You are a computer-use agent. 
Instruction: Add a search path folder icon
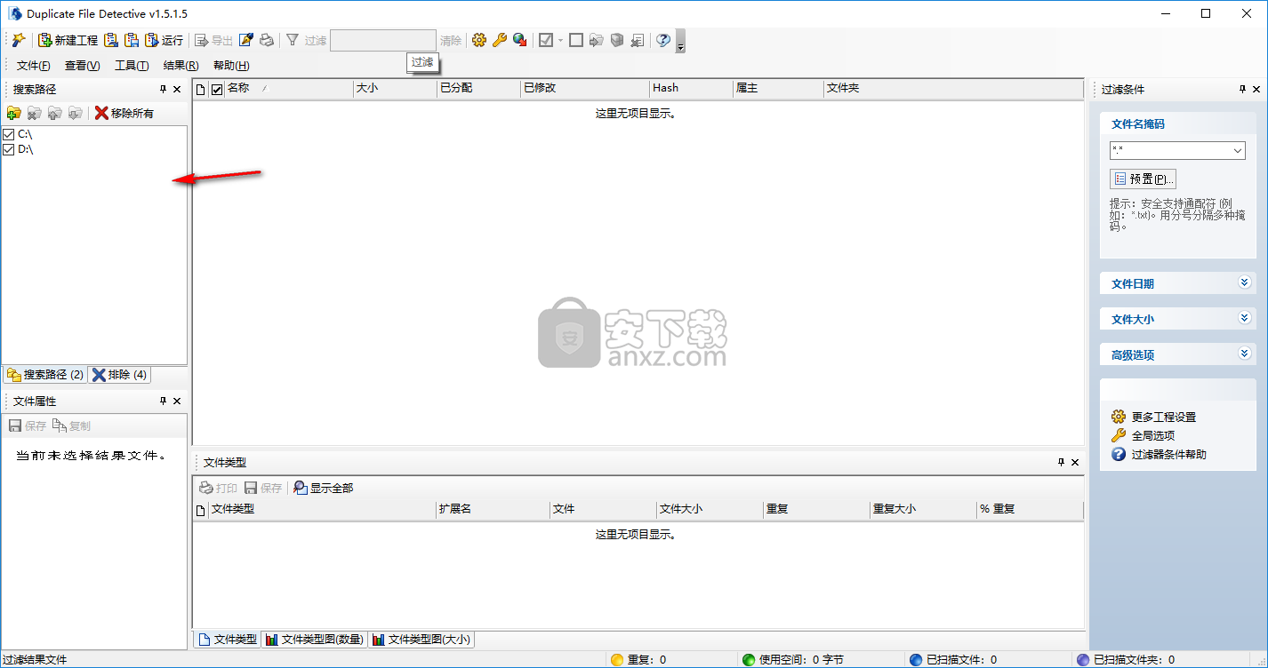[x=13, y=113]
